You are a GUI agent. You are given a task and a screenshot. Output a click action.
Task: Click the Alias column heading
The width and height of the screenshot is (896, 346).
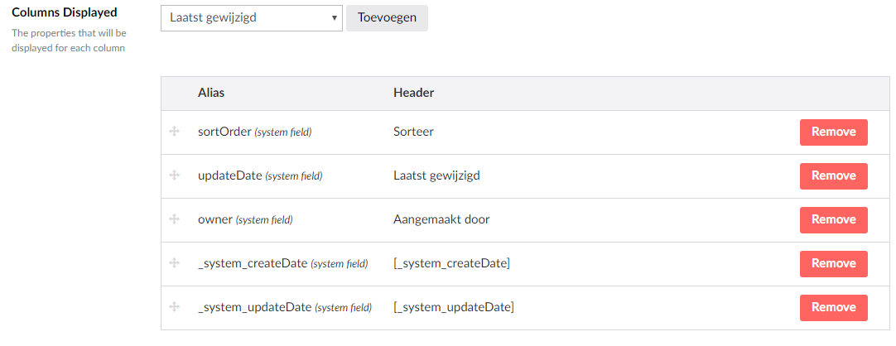(x=211, y=93)
